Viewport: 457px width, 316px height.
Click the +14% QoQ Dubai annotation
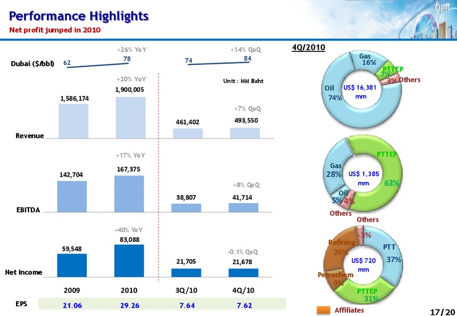click(246, 50)
